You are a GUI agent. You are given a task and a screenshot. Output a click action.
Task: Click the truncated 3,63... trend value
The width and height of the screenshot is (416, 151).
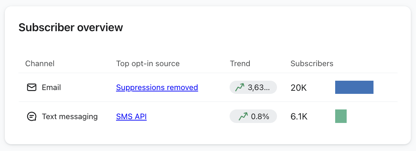tap(259, 88)
